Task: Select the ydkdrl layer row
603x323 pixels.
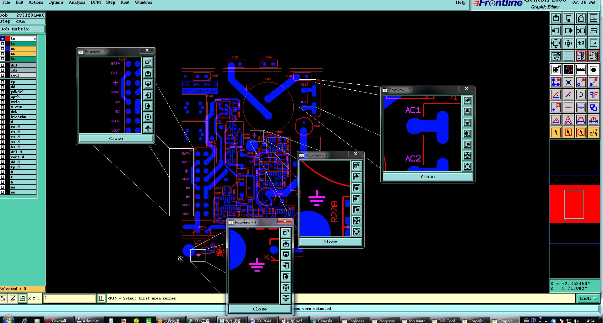Action: pyautogui.click(x=23, y=92)
